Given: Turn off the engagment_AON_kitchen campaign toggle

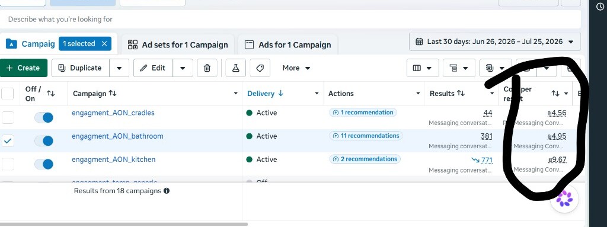Looking at the screenshot, I should 44,164.
